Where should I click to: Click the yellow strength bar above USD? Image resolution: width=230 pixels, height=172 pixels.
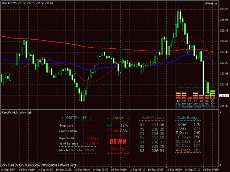coord(178,93)
